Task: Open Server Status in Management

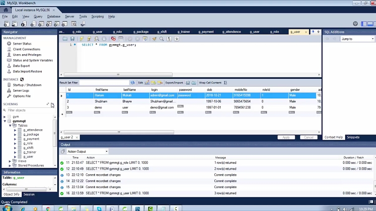Action: pos(22,43)
